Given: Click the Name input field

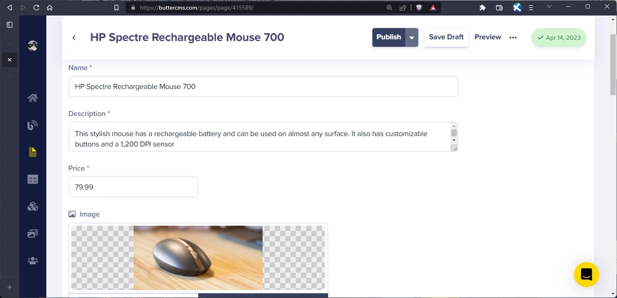Looking at the screenshot, I should point(263,86).
